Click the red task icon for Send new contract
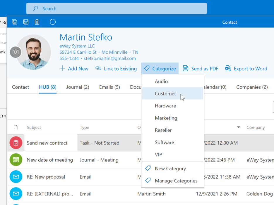The width and height of the screenshot is (274, 205). coord(16,143)
